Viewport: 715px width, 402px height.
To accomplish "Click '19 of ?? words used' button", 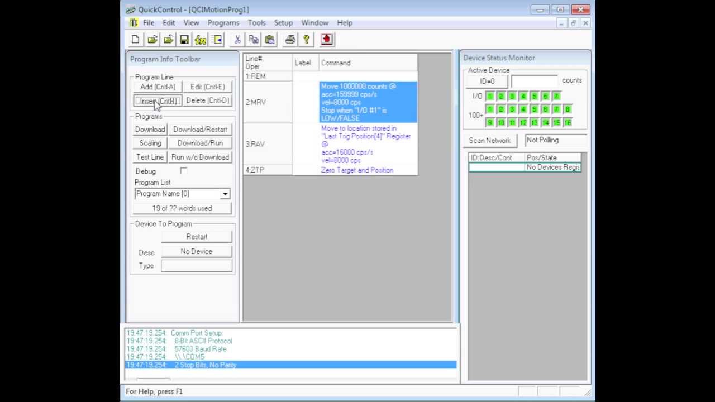I will pyautogui.click(x=182, y=208).
